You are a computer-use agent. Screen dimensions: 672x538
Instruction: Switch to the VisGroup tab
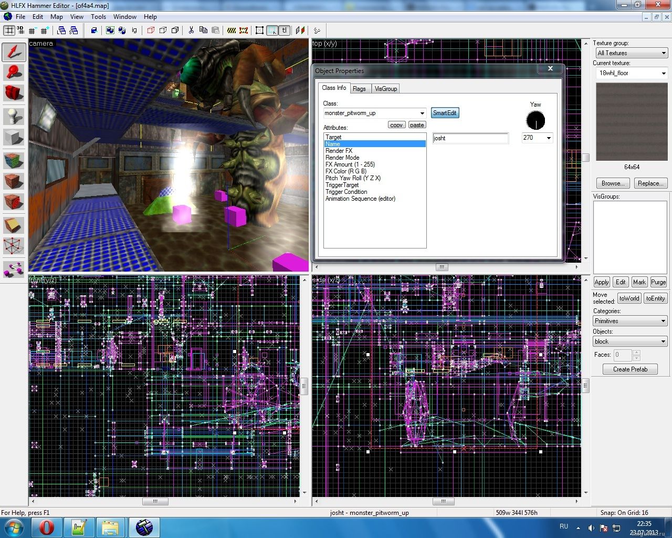coord(385,89)
